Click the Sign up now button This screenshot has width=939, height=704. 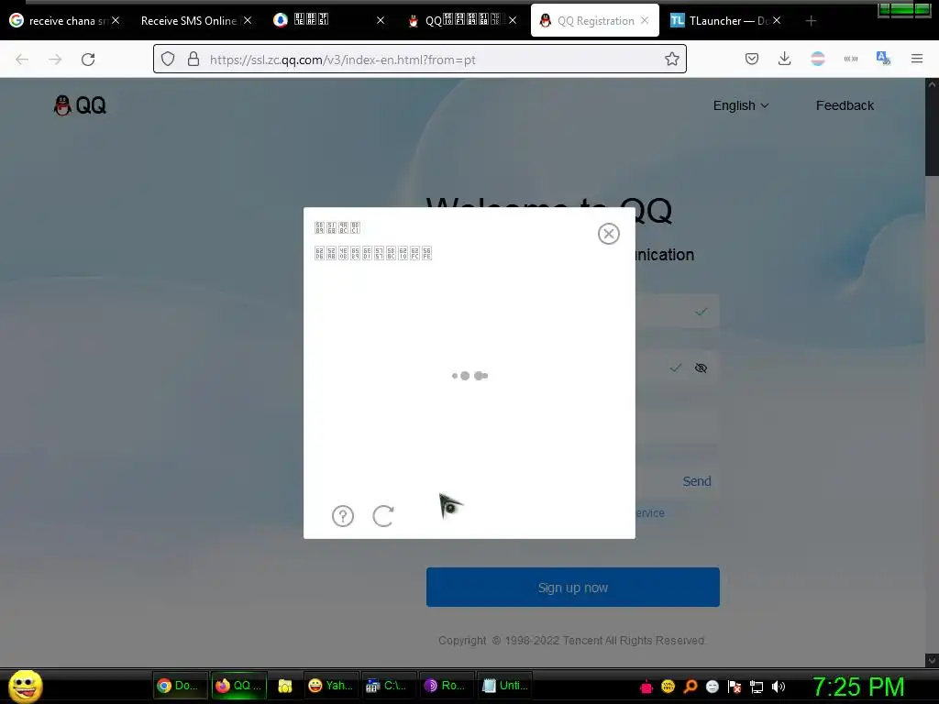pos(573,588)
